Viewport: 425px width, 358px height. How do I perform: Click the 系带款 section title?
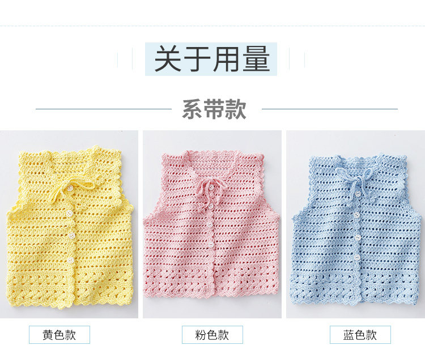(x=214, y=109)
